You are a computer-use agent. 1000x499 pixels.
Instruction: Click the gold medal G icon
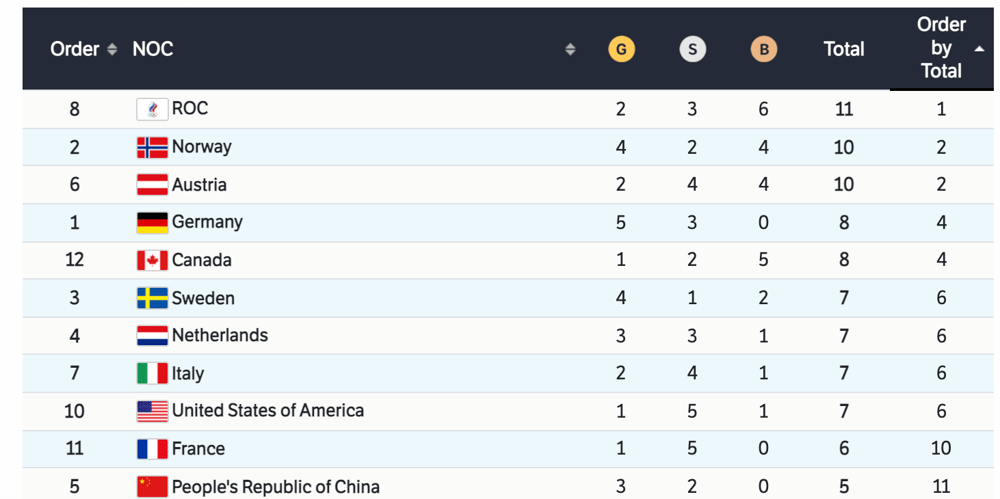(621, 49)
